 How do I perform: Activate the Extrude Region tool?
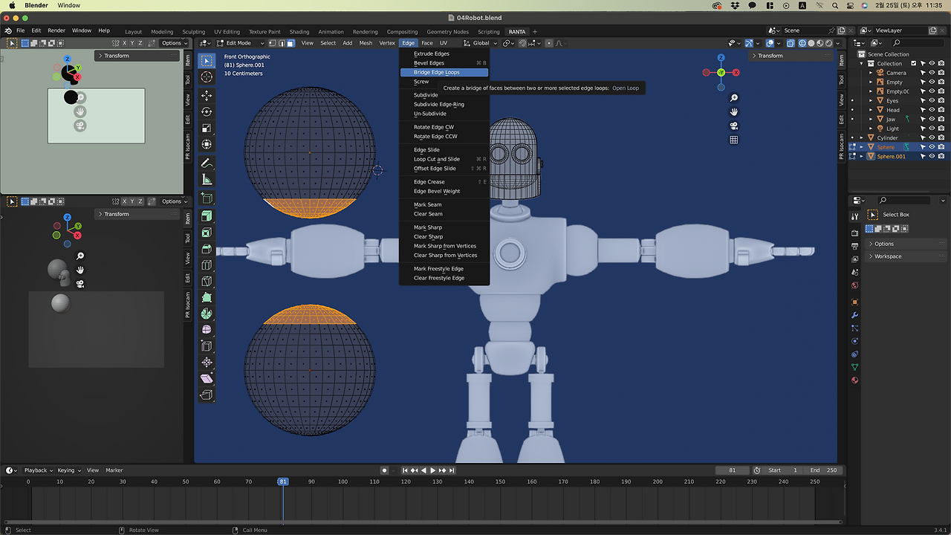coord(207,216)
